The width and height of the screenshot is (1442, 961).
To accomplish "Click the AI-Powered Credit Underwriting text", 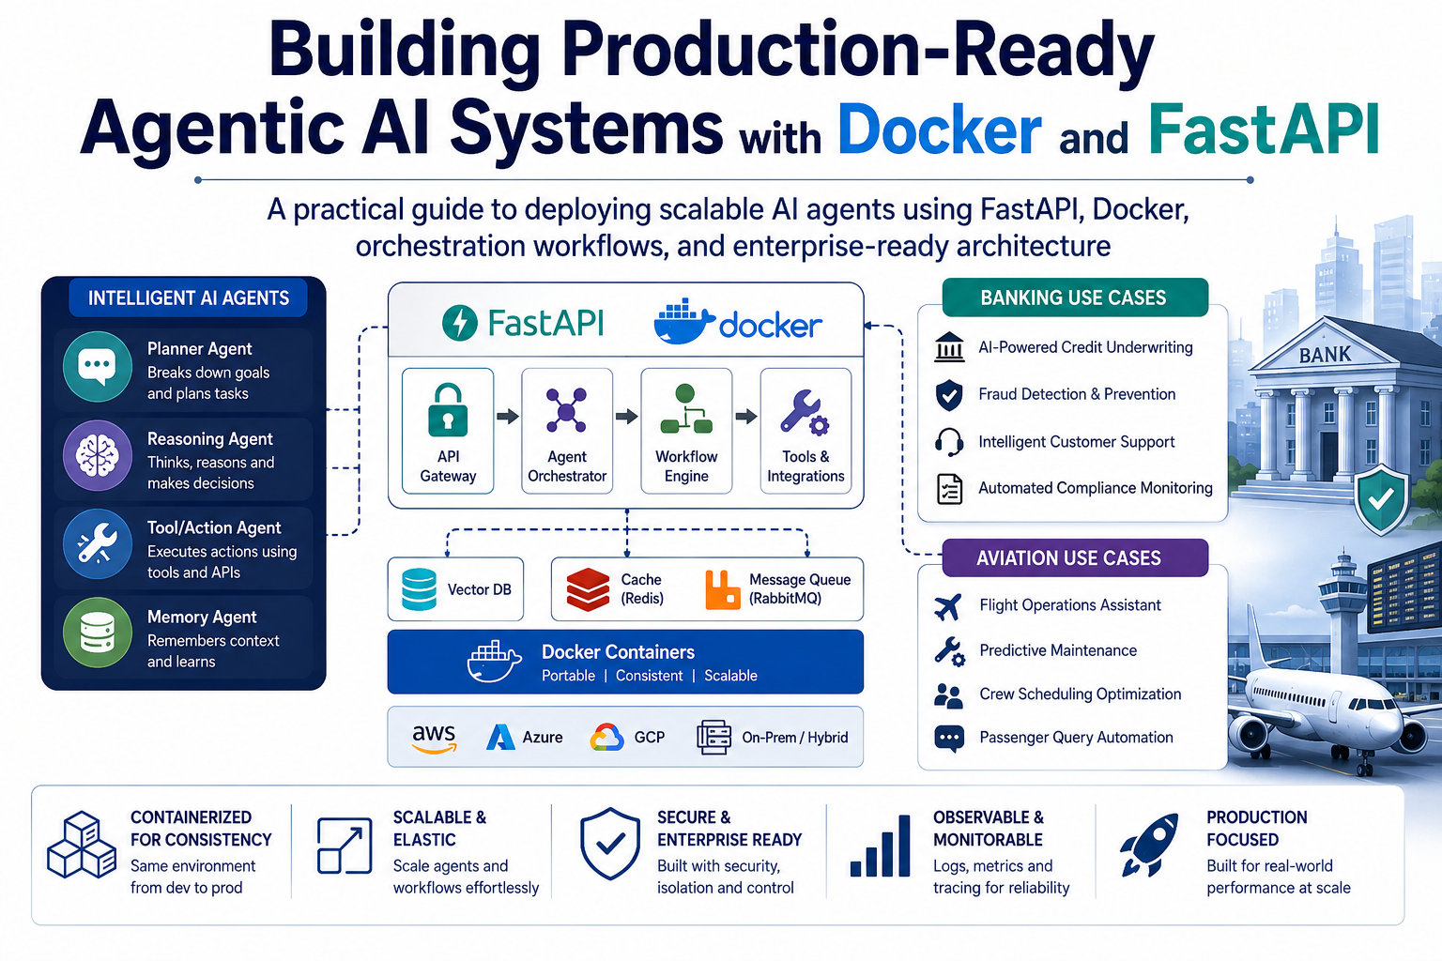I will (x=1085, y=347).
